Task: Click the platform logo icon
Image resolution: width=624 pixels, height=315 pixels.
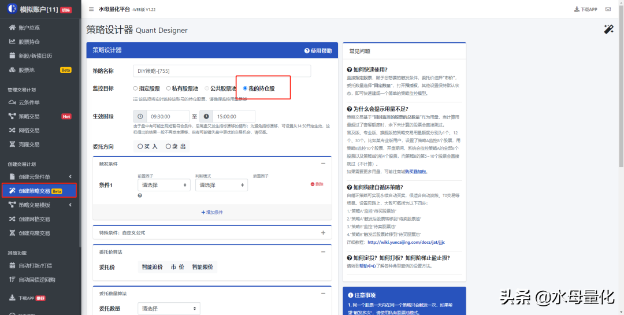Action: click(12, 8)
